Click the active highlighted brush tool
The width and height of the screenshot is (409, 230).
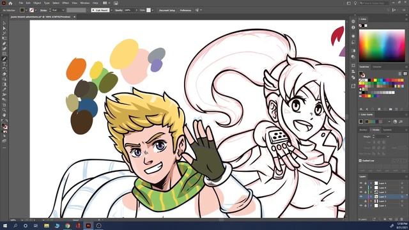[4, 59]
